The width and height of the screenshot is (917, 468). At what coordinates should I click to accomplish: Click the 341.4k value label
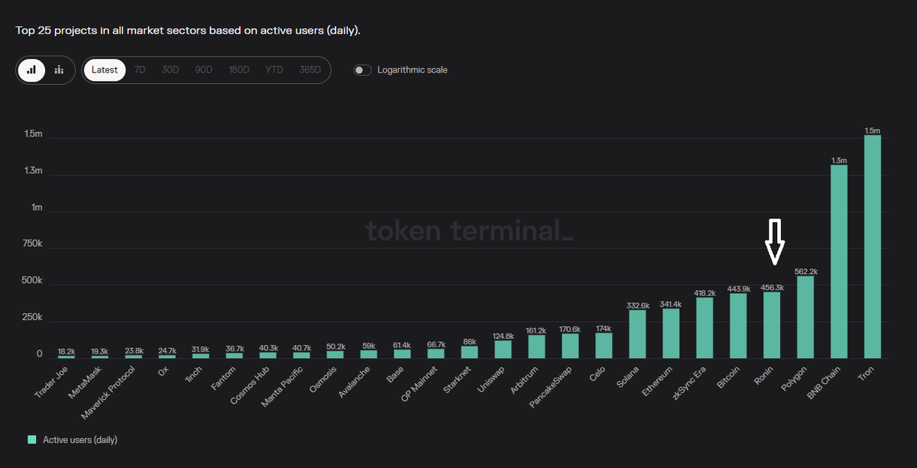click(x=671, y=304)
